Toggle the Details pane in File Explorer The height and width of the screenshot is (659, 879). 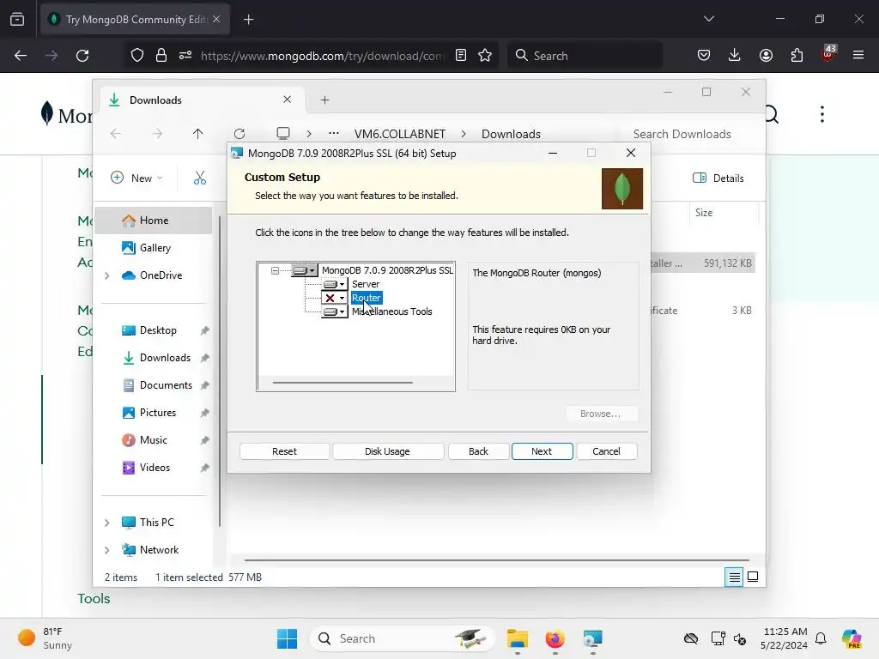[718, 178]
